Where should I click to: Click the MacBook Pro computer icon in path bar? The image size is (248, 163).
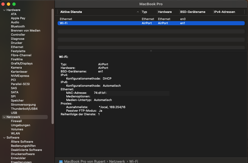coord(61,162)
